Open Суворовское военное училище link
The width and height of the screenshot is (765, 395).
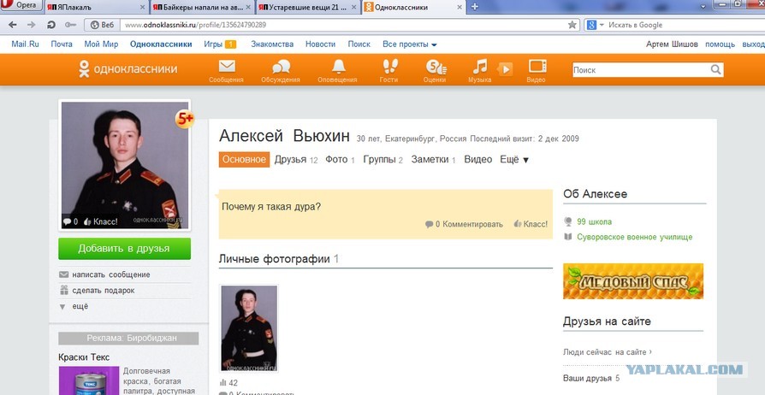coord(635,237)
